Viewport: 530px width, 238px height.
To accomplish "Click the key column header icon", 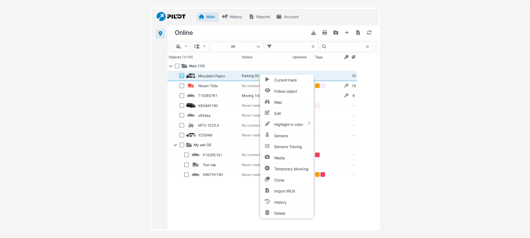I will click(x=346, y=57).
